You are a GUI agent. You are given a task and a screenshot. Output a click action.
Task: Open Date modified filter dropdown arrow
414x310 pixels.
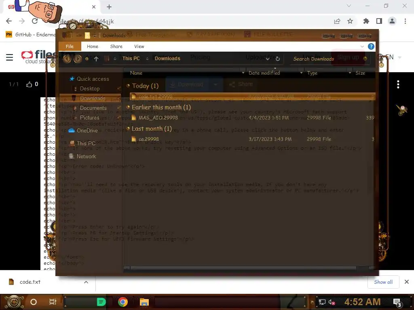click(x=301, y=73)
